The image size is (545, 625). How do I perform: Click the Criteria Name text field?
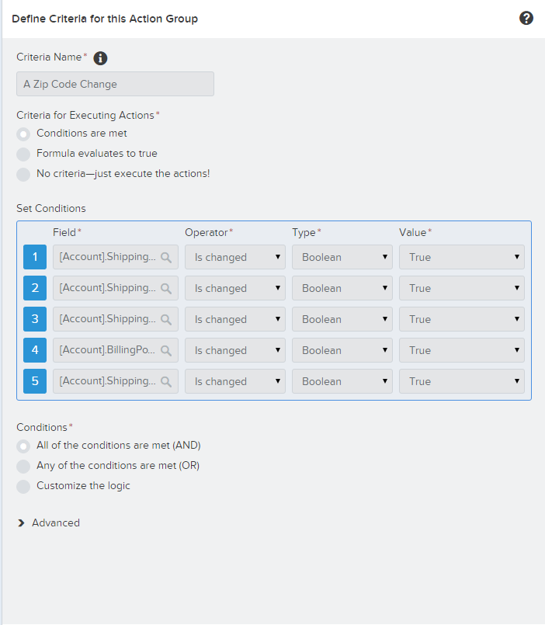(x=115, y=84)
